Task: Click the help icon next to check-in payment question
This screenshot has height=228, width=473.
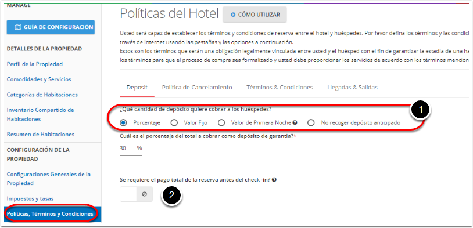Action: (x=274, y=180)
